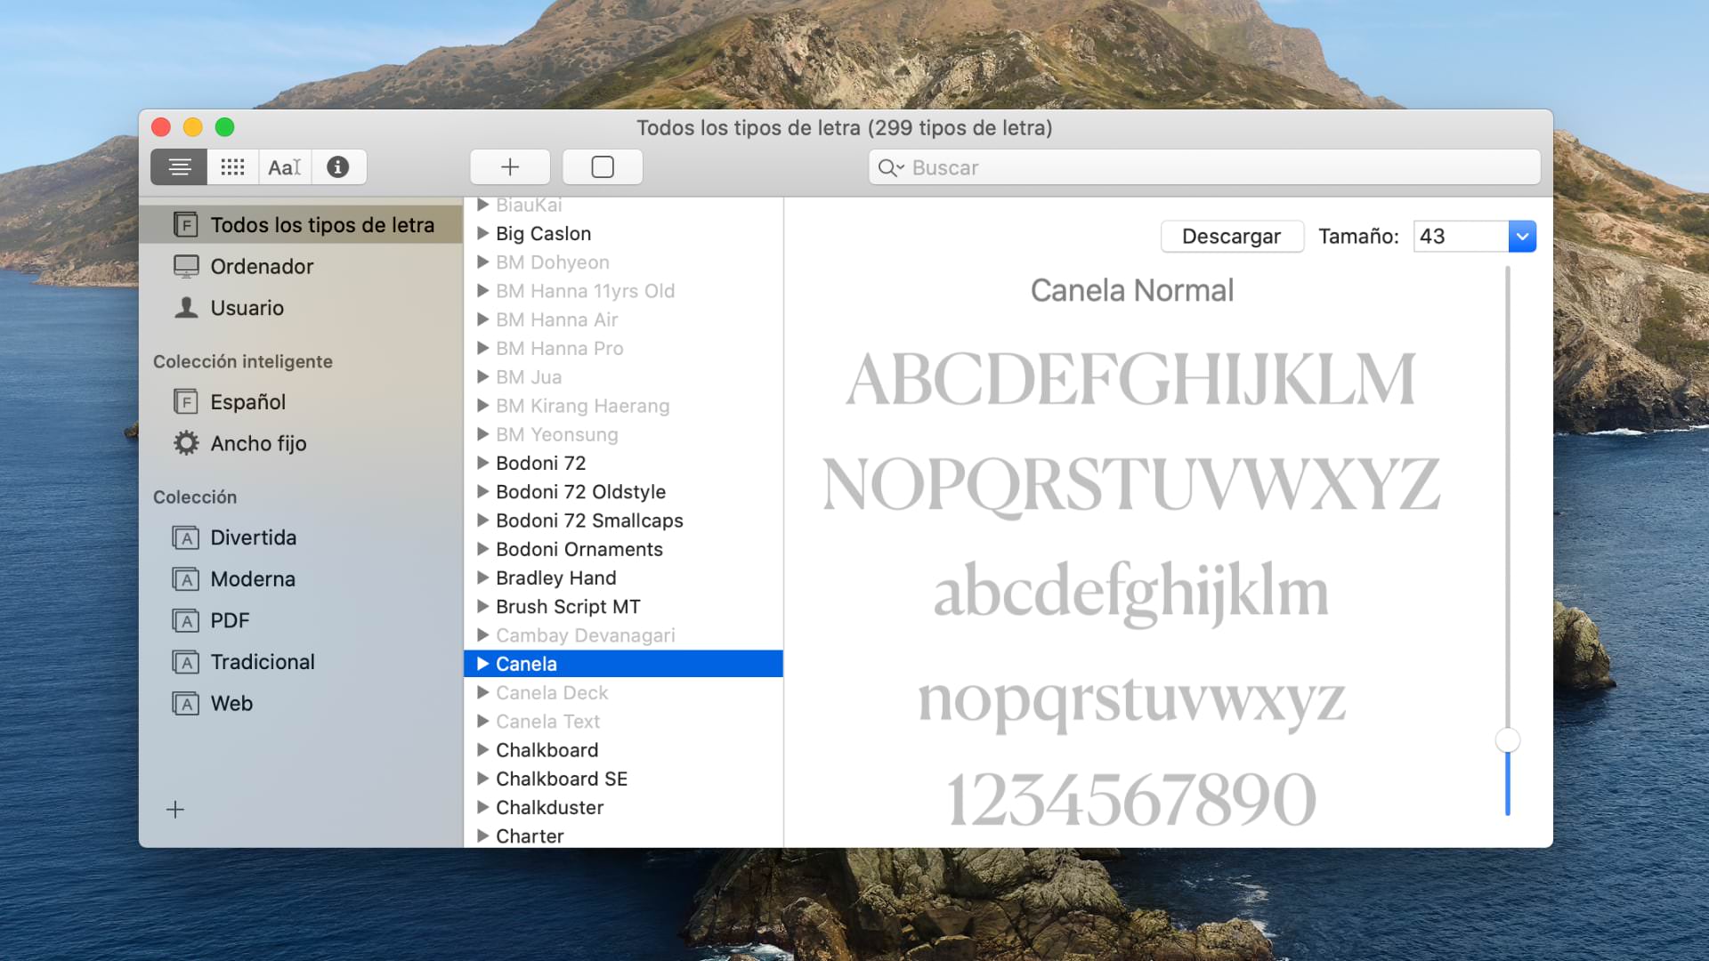The width and height of the screenshot is (1709, 961).
Task: Select the Español smart collection
Action: click(247, 401)
